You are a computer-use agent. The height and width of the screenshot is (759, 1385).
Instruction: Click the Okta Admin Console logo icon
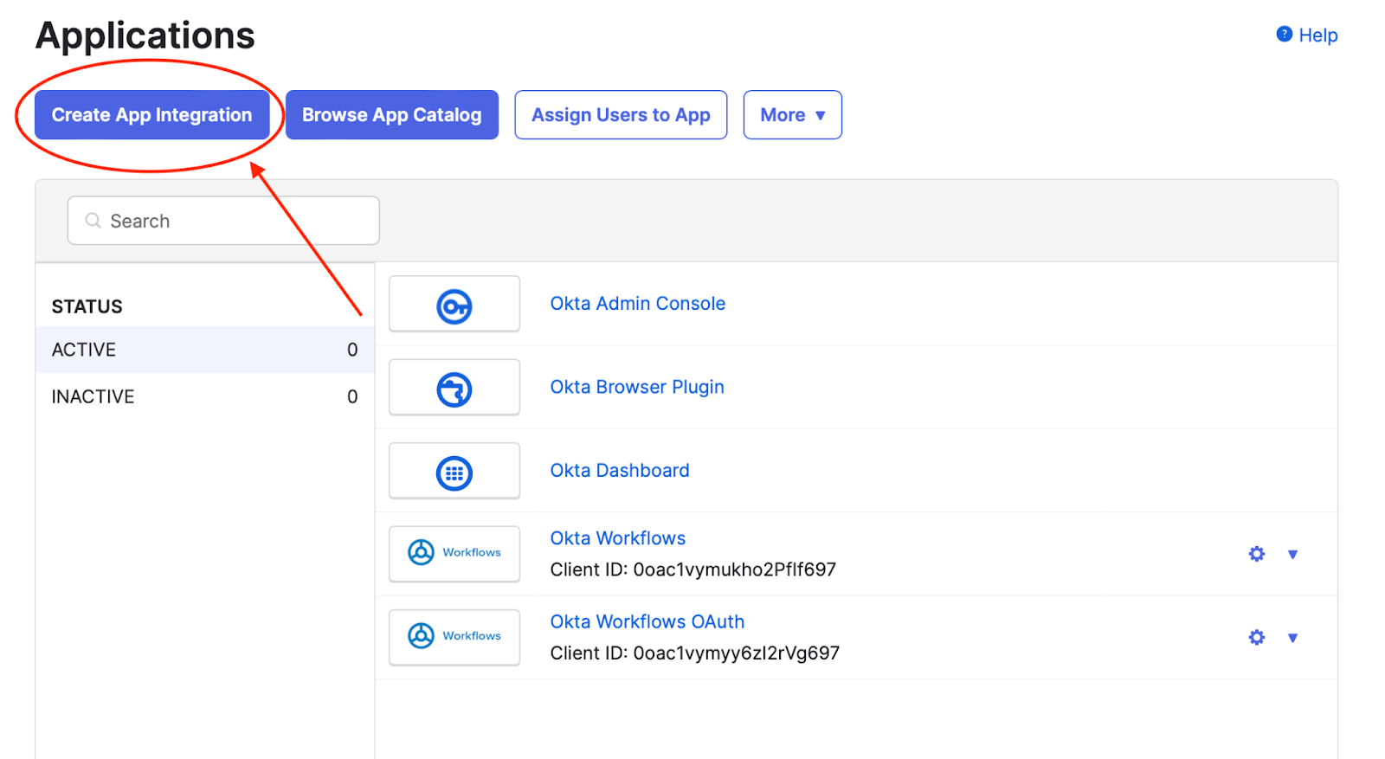click(x=454, y=306)
